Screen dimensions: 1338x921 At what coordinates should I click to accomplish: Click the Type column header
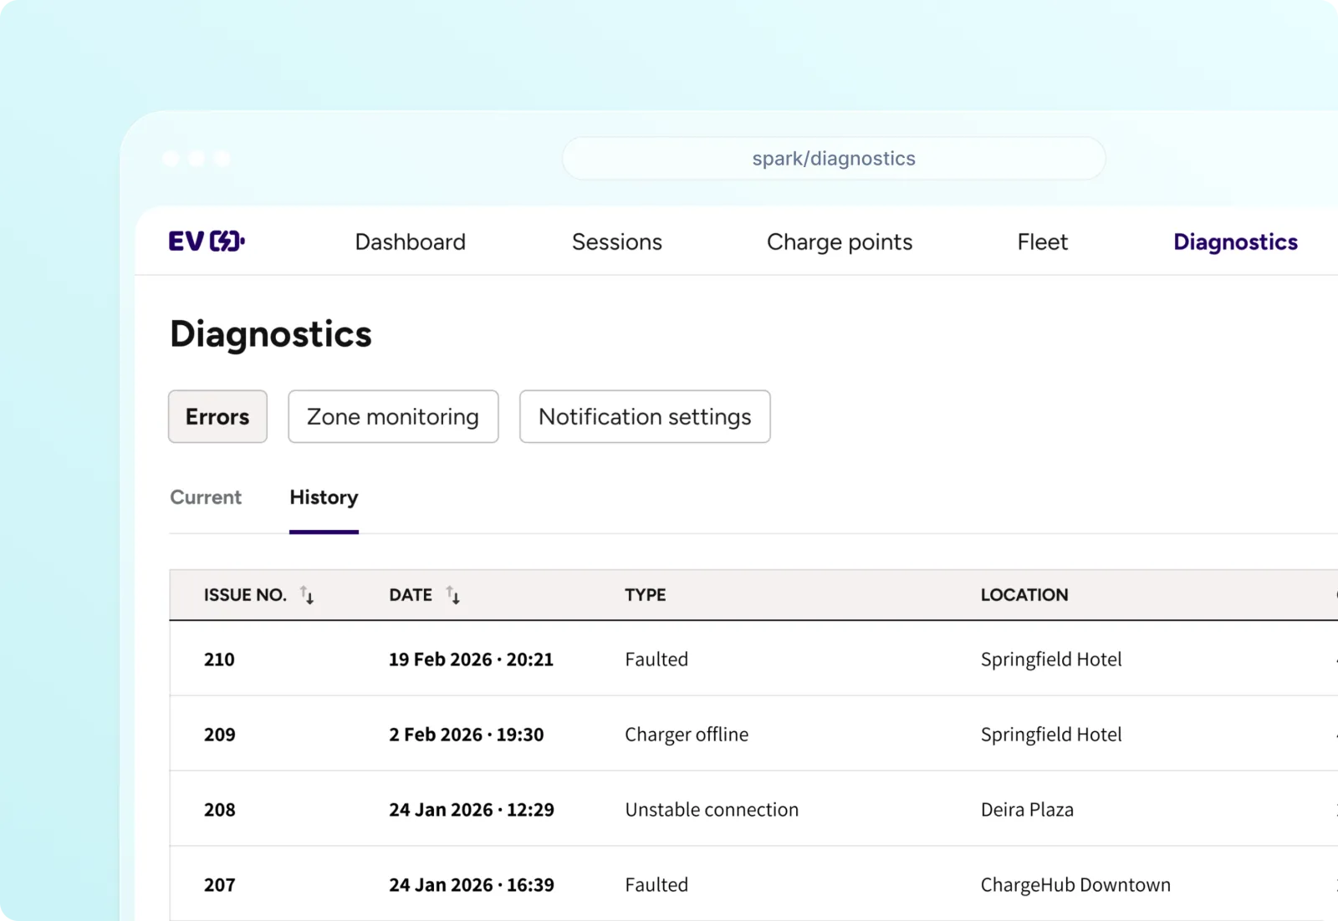point(645,595)
